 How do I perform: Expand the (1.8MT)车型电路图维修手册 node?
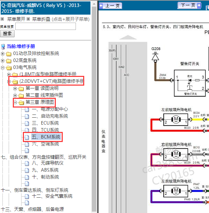click(9, 74)
